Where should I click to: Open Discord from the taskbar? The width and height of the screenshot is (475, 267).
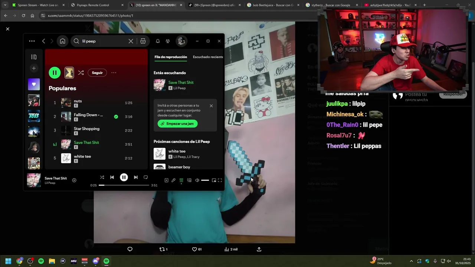click(x=96, y=261)
